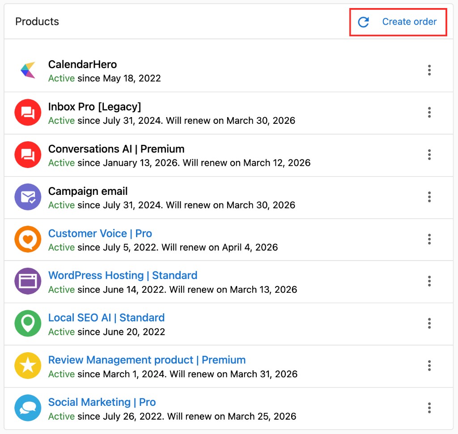
Task: Click the Campaign email envelope icon
Action: tap(28, 197)
